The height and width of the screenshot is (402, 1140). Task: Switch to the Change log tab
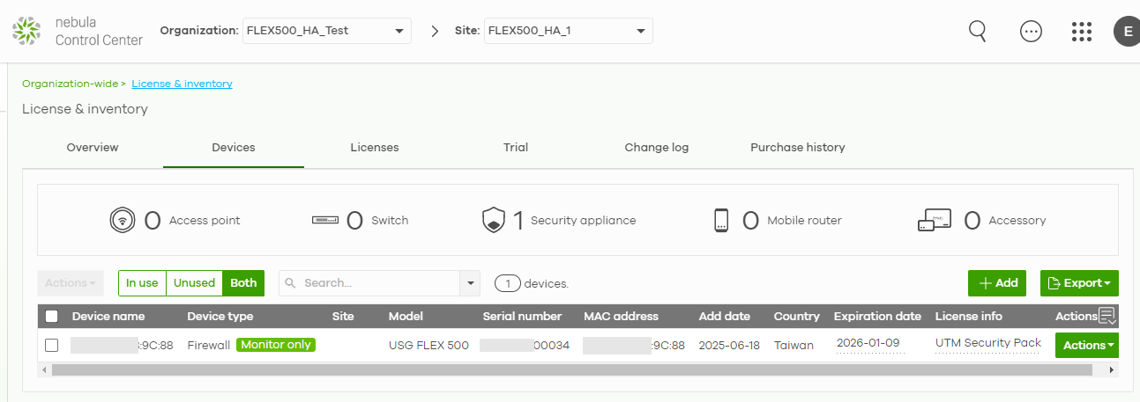657,147
